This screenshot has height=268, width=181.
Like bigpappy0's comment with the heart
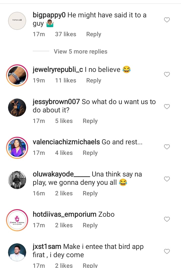(x=167, y=20)
